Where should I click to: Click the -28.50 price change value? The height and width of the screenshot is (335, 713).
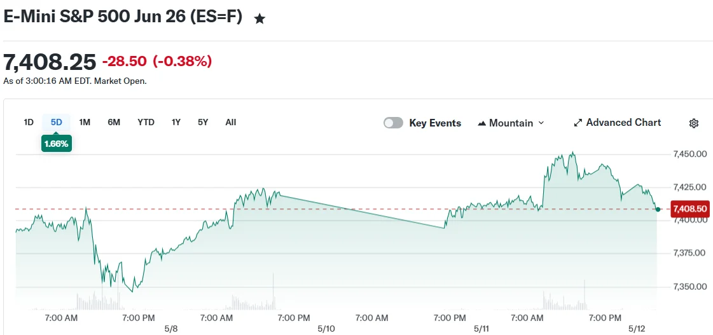(125, 62)
